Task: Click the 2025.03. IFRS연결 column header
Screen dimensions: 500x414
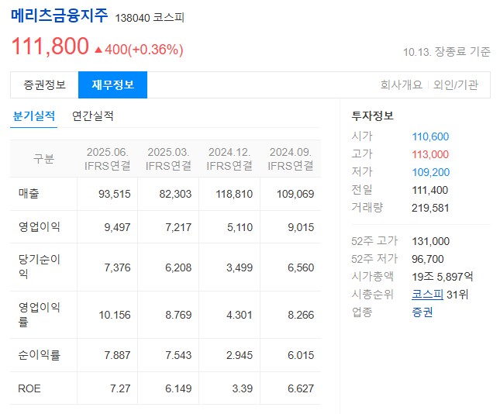Action: (x=168, y=158)
